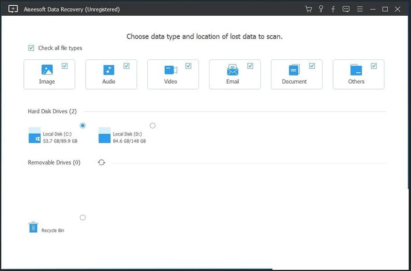Click the '84.6 GB/148 GB' size text

tap(129, 141)
